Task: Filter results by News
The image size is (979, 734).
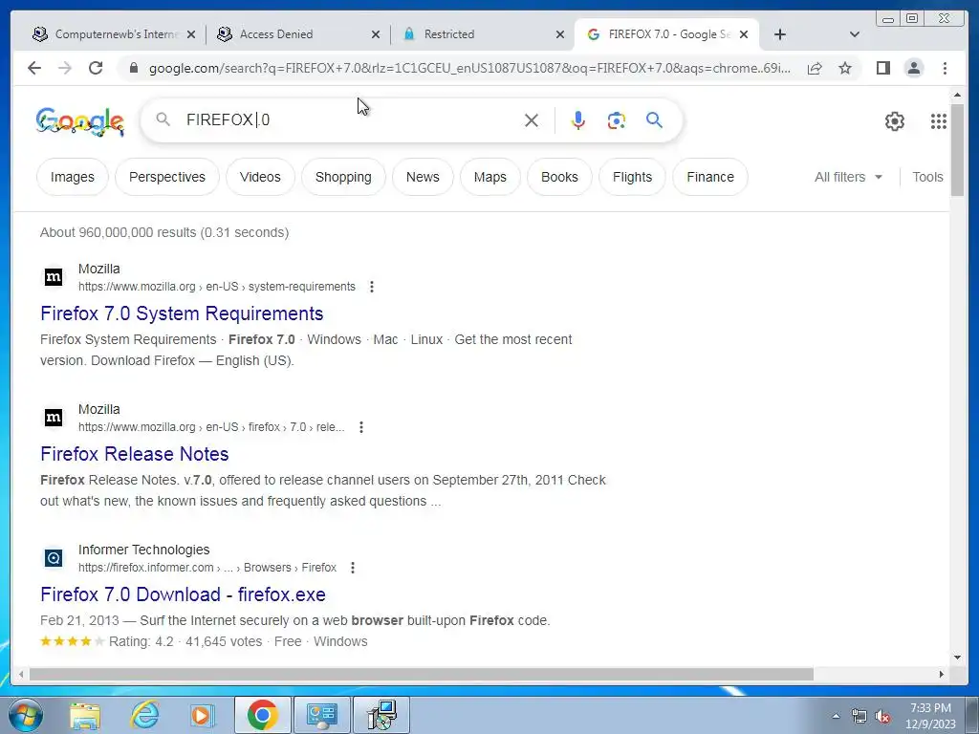Action: pos(423,177)
